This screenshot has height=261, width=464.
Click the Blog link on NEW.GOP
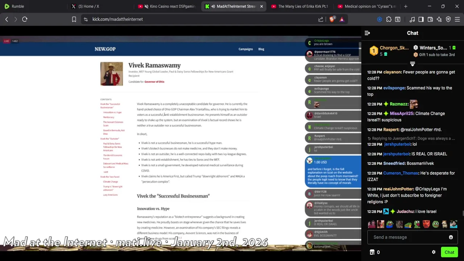[x=261, y=49]
